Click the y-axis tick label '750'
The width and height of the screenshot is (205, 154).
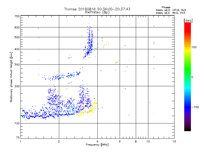coord(17,16)
